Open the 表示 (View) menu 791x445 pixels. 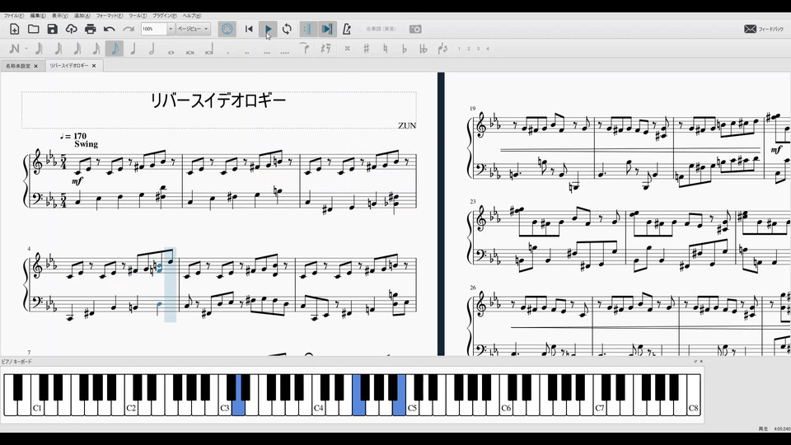point(60,16)
